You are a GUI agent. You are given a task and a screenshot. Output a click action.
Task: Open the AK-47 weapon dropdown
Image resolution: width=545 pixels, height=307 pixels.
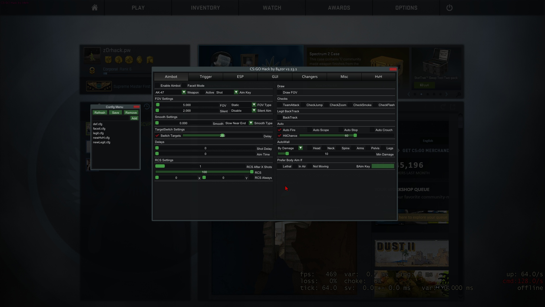point(170,92)
